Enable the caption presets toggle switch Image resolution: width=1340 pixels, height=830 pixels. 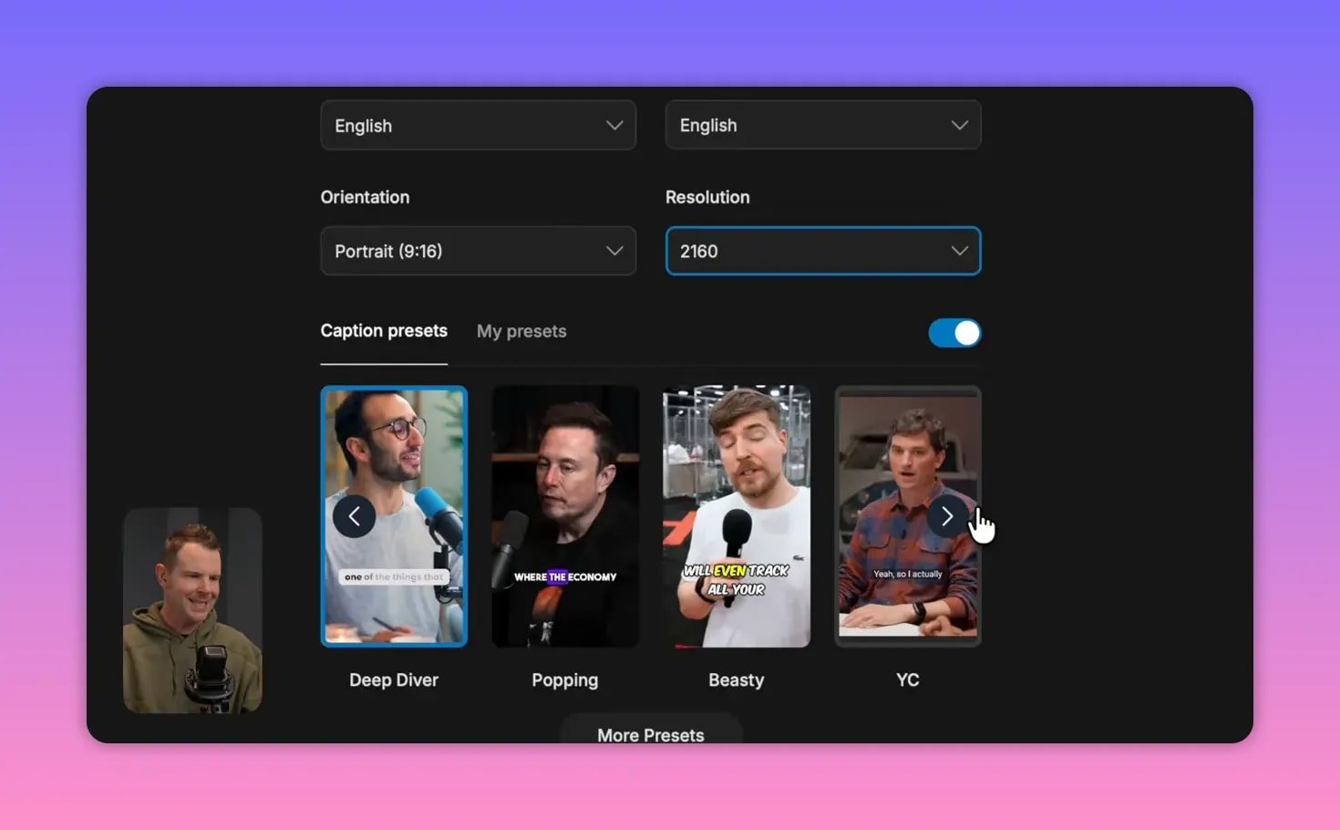[x=954, y=333]
